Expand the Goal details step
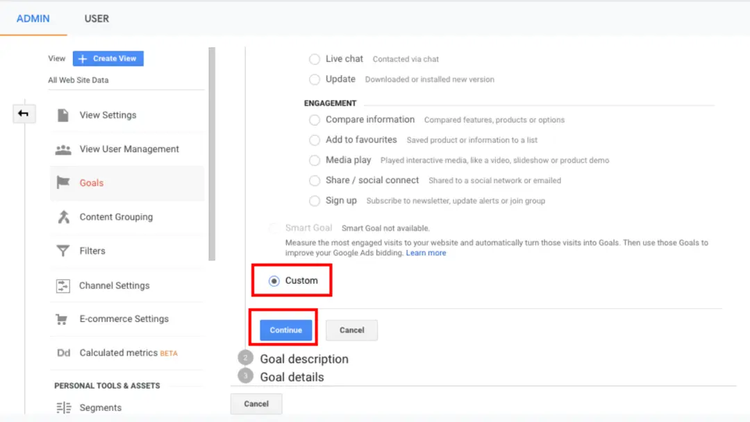Viewport: 750px width, 422px height. (292, 377)
